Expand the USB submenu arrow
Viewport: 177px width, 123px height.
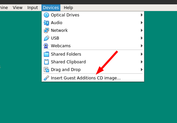click(142, 38)
